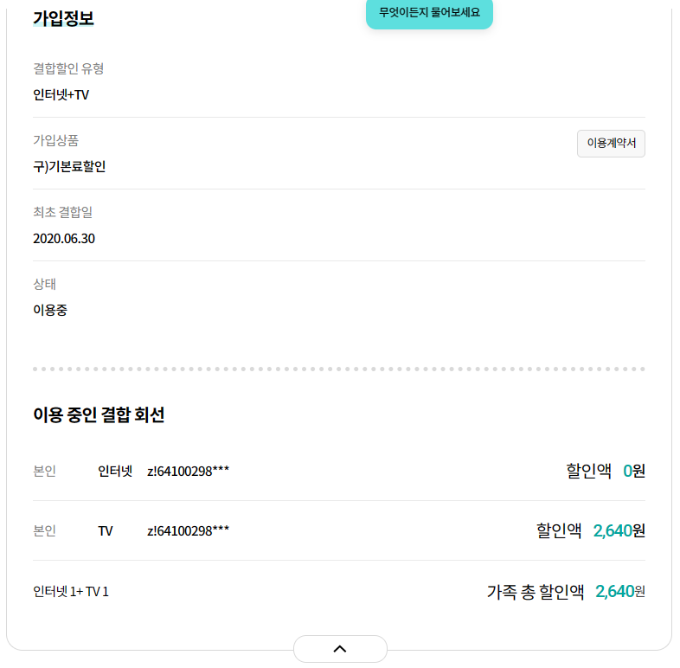Click the 이용 중인 결합 회선 heading

click(99, 415)
